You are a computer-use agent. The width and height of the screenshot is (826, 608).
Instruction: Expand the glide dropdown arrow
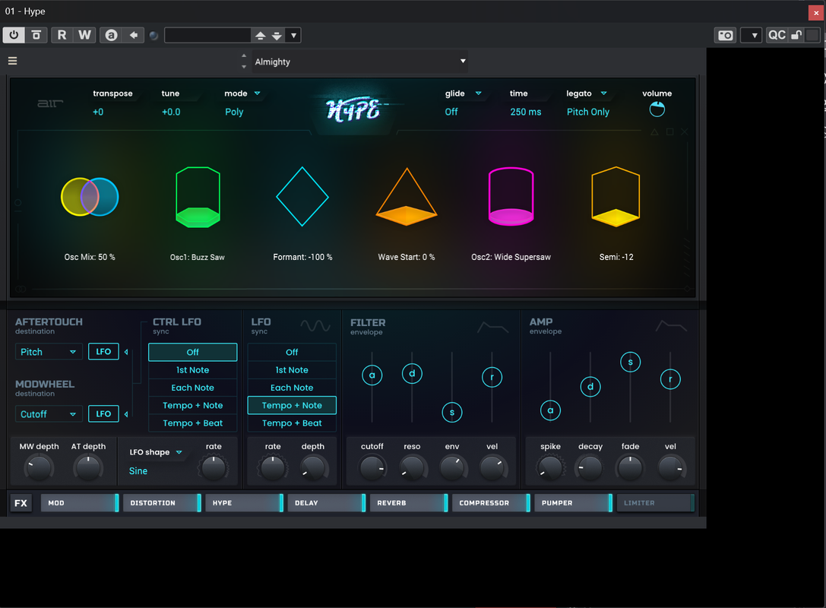click(478, 93)
